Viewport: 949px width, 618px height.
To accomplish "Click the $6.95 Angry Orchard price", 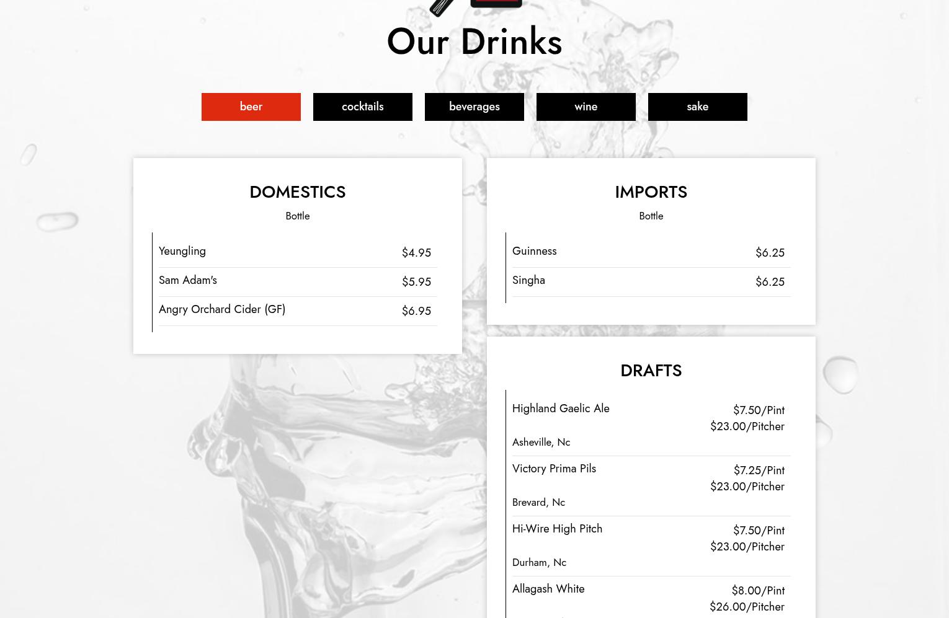I will tap(416, 311).
